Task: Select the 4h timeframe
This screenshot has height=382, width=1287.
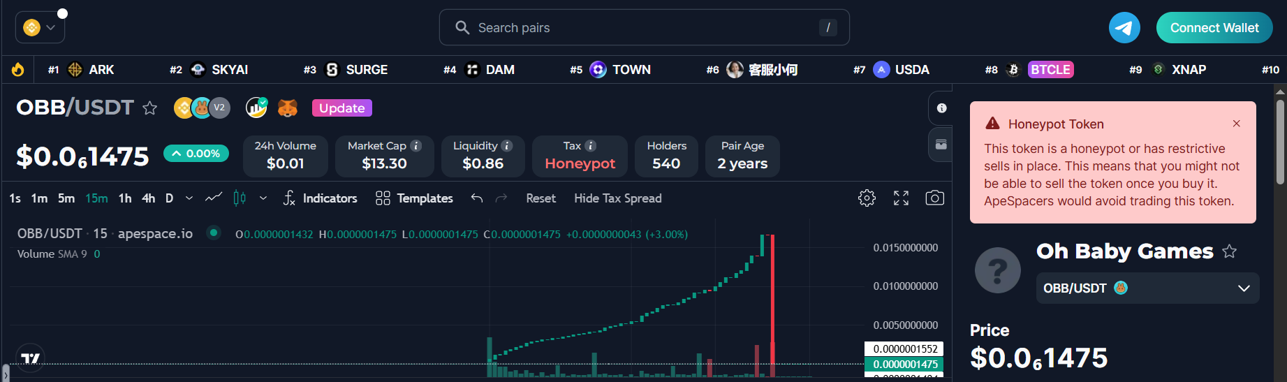Action: (x=149, y=198)
